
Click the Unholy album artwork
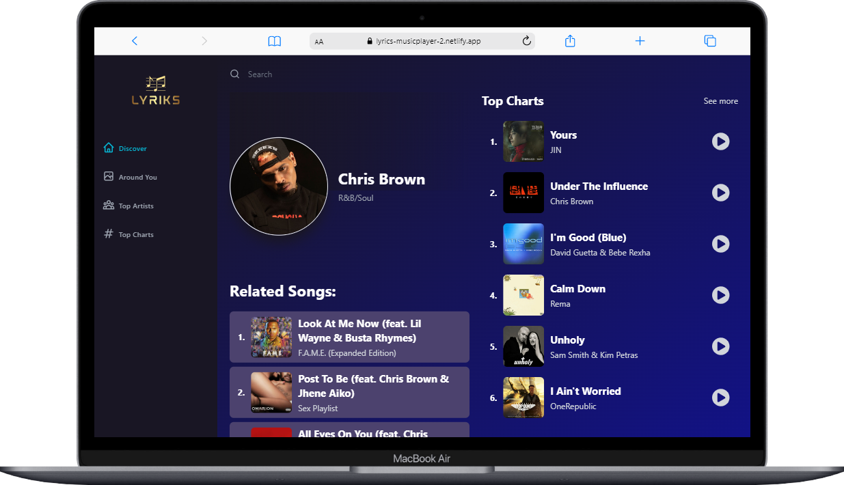523,346
